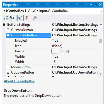This screenshot has width=105, height=106.
Task: Click the empty Image preview swatch
Action: tap(54, 51)
